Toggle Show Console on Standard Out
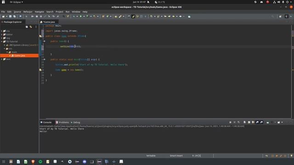Screen dimensions: 294x165 [257, 122]
